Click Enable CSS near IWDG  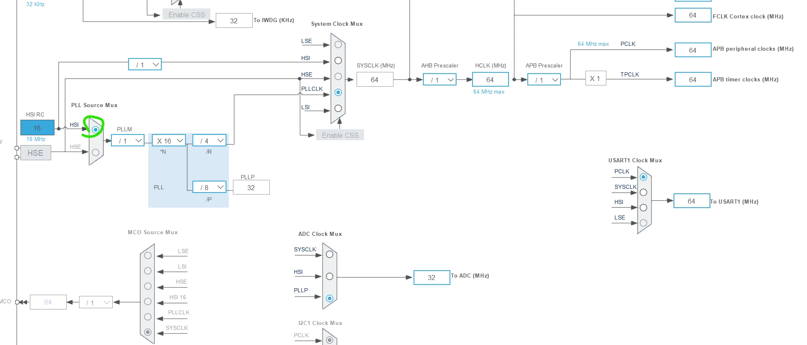pos(187,15)
